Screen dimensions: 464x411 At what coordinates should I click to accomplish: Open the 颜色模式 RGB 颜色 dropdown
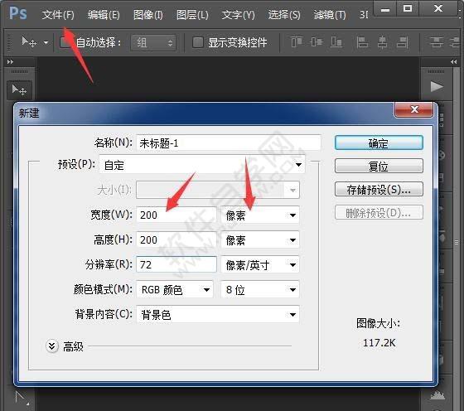[x=175, y=289]
